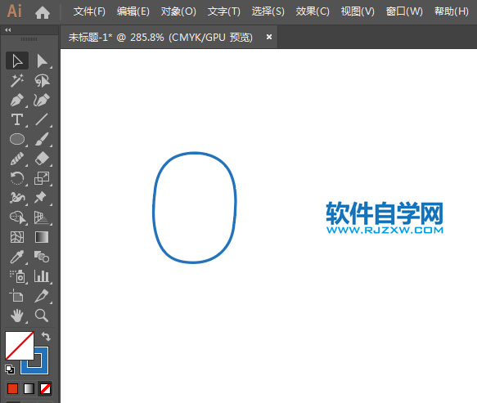
Task: Click the Fill swatch (none)
Action: 20,346
